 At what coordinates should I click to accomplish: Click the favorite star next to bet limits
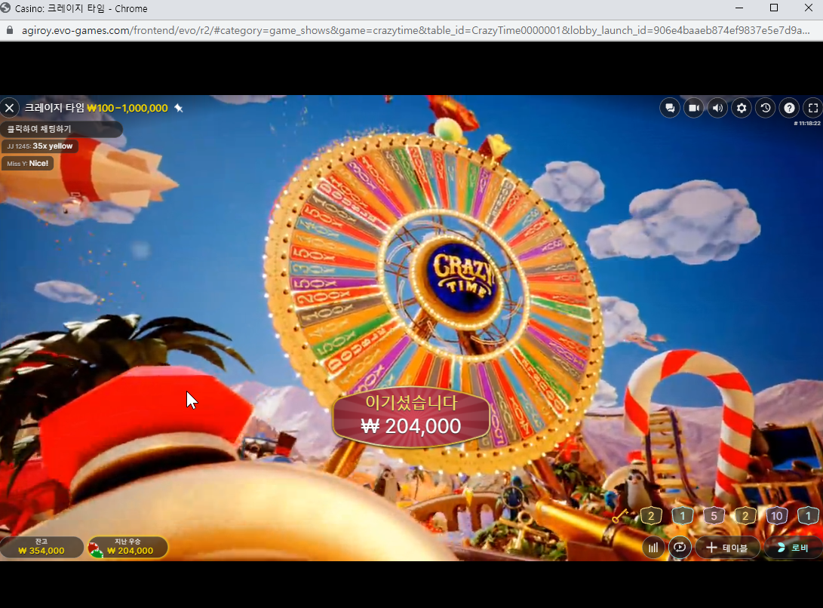pyautogui.click(x=179, y=108)
